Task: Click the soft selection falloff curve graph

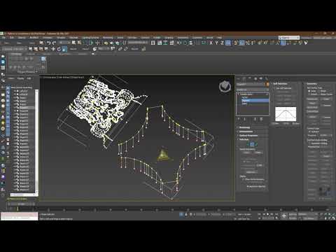Action: click(x=286, y=114)
